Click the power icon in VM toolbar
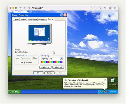The width and height of the screenshot is (126, 104). click(20, 8)
